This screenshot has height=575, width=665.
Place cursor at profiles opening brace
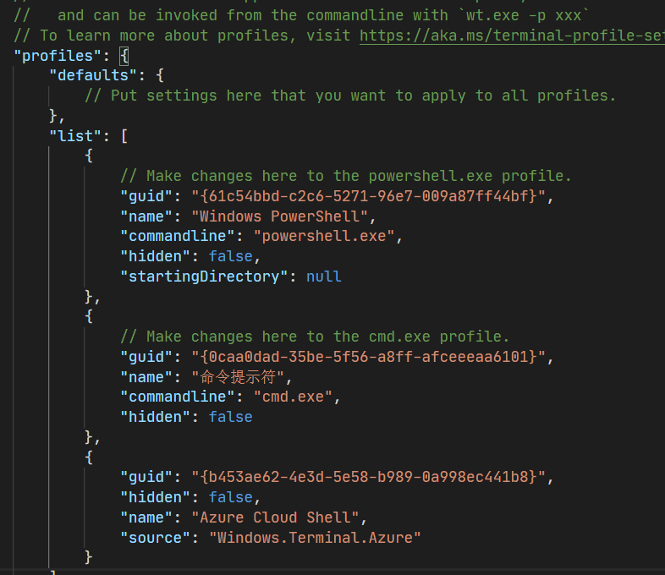point(124,56)
